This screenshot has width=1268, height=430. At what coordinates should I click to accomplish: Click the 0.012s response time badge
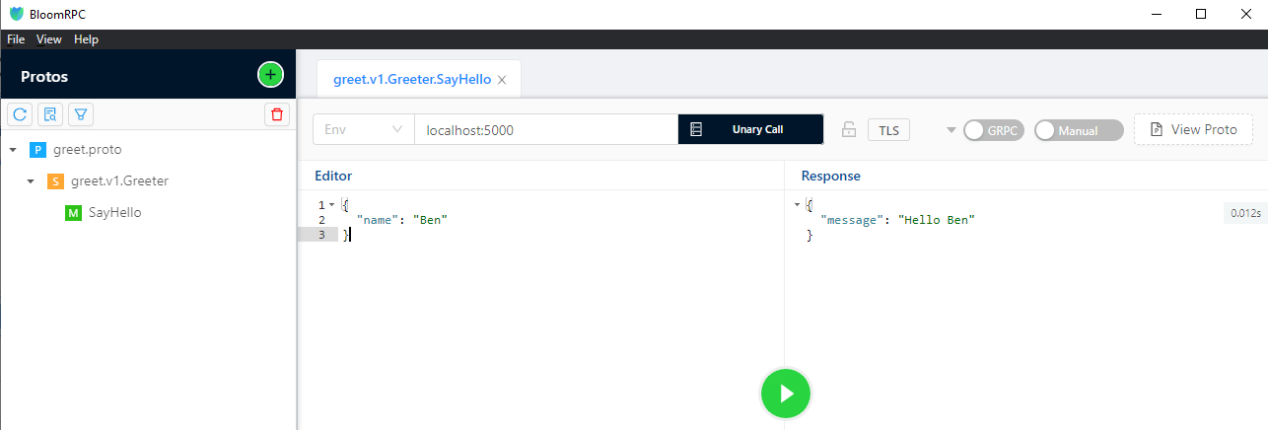pos(1245,213)
